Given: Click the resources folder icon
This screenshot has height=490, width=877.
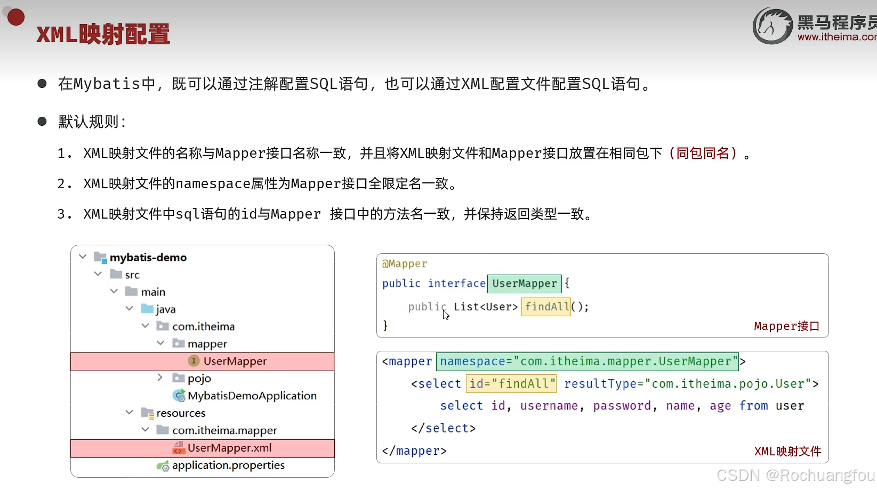Looking at the screenshot, I should [x=147, y=413].
